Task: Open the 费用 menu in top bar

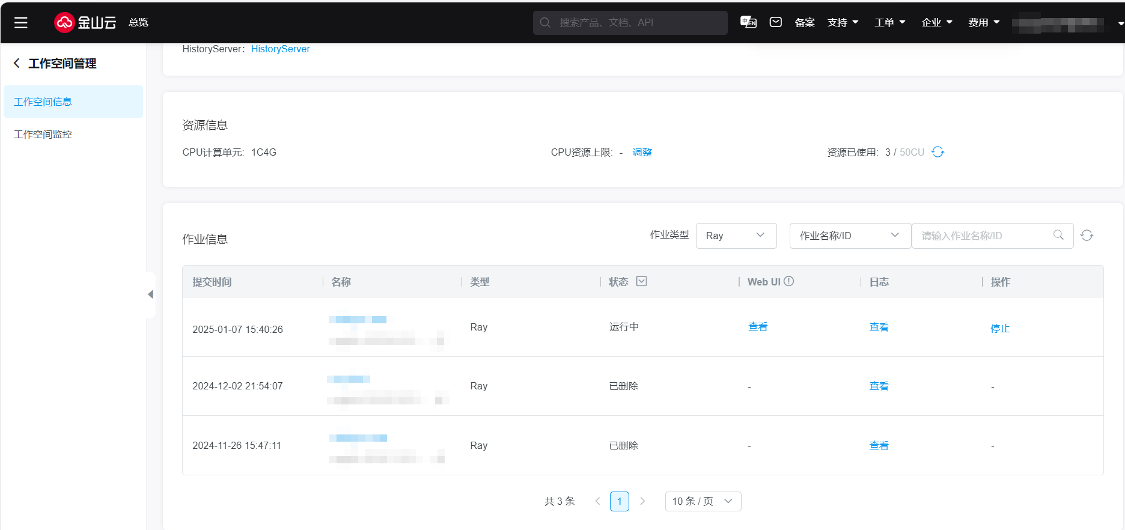Action: click(x=983, y=22)
